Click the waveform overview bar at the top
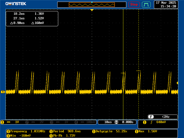Viewport: 184px width, 138px height. (x=92, y=5)
